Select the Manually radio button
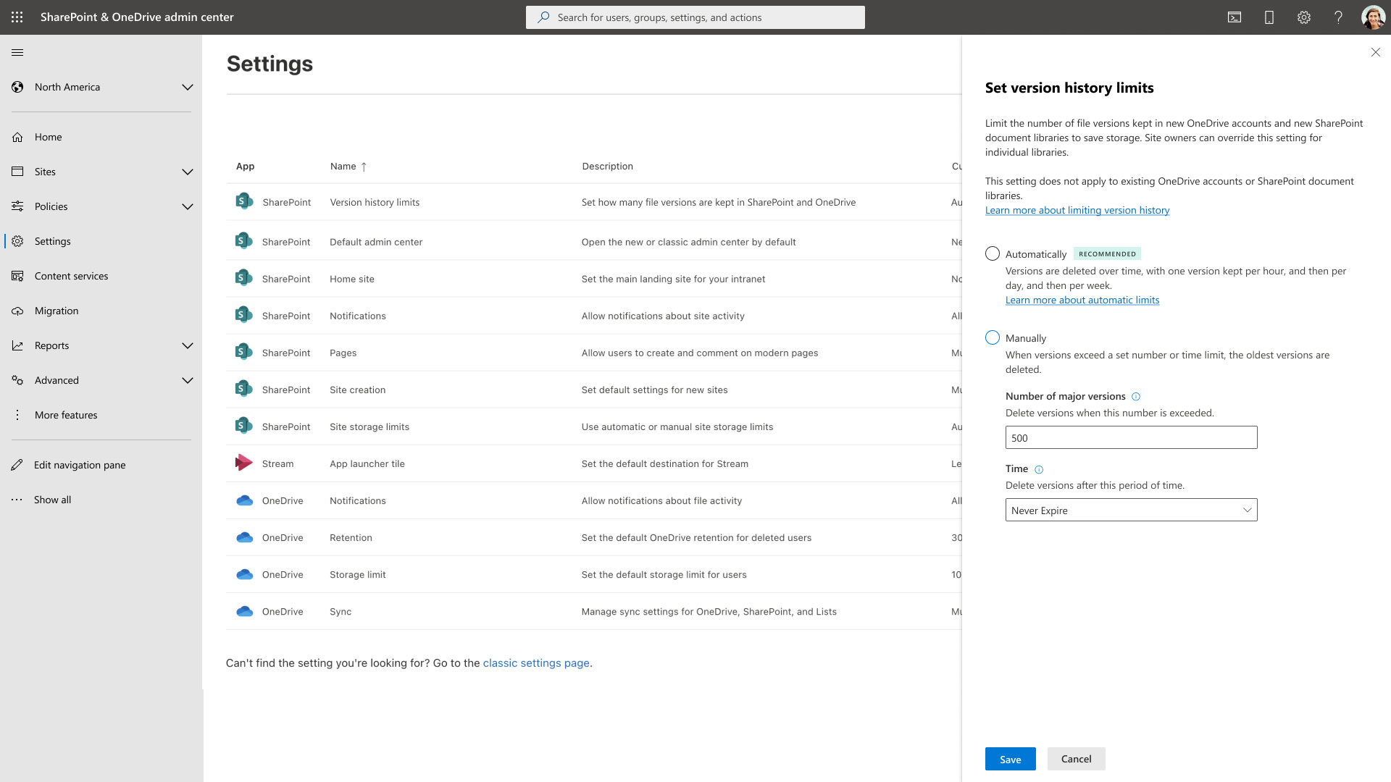 993,337
